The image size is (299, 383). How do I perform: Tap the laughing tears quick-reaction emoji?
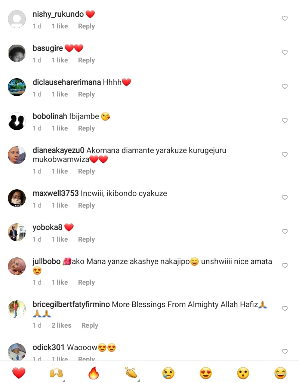click(280, 373)
